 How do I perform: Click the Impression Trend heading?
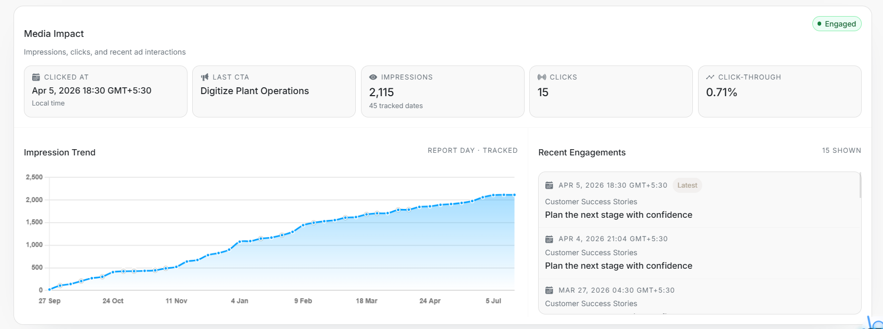(x=60, y=152)
